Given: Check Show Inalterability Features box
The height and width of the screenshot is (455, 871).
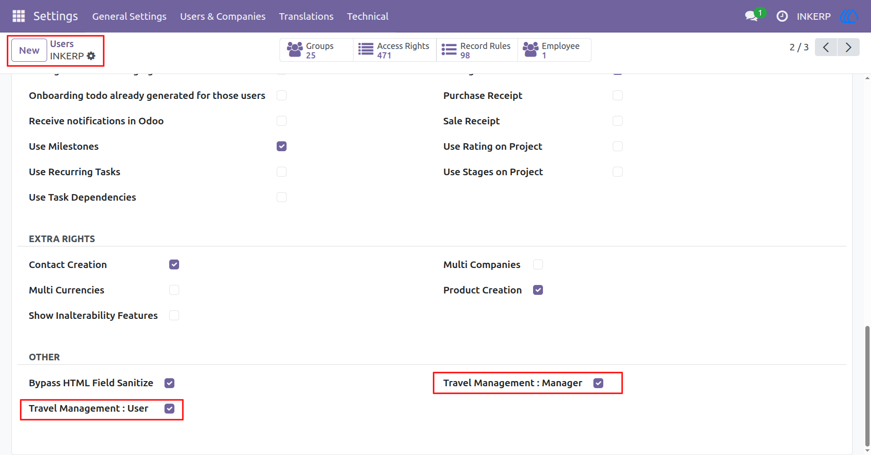Looking at the screenshot, I should tap(174, 316).
